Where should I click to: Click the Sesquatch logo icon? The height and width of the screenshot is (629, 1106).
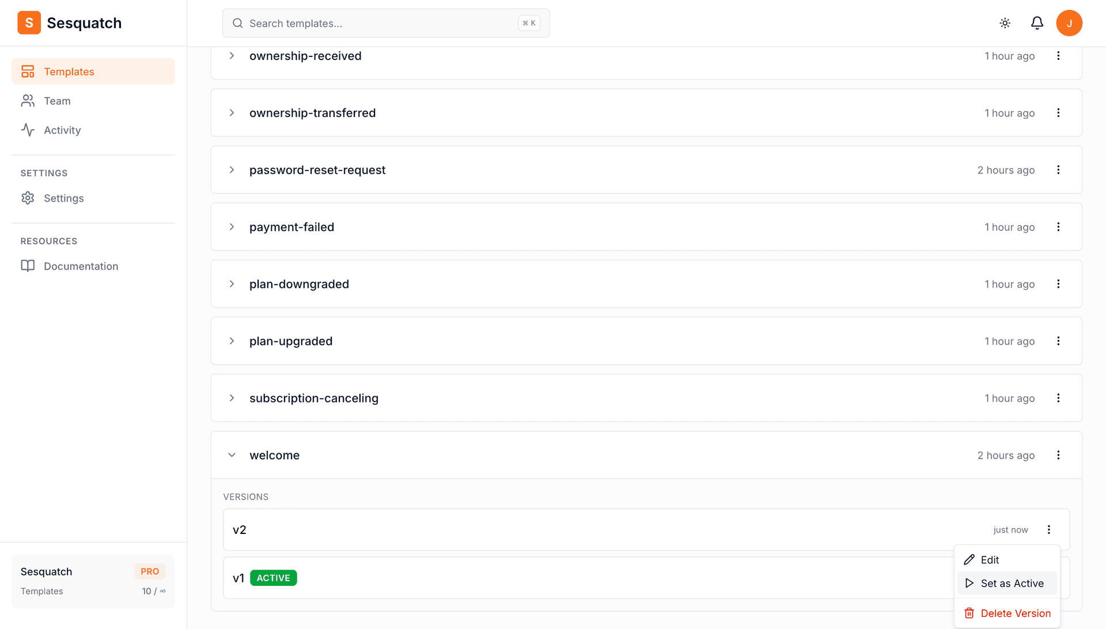29,22
